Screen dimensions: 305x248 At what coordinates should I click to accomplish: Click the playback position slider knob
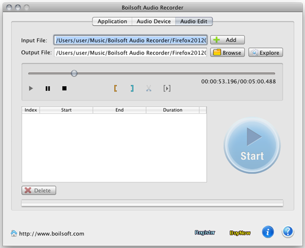pyautogui.click(x=74, y=73)
